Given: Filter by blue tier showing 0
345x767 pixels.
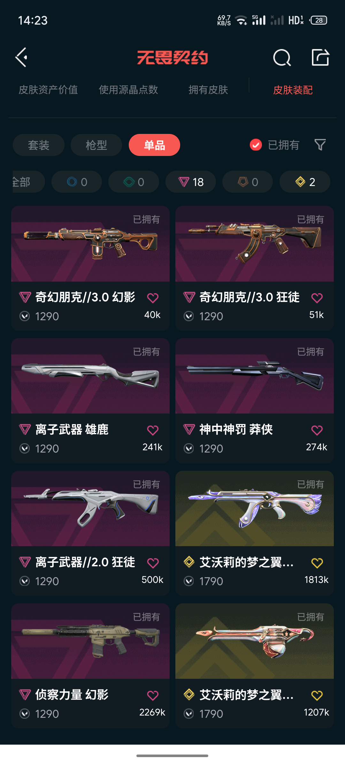Looking at the screenshot, I should pos(77,182).
